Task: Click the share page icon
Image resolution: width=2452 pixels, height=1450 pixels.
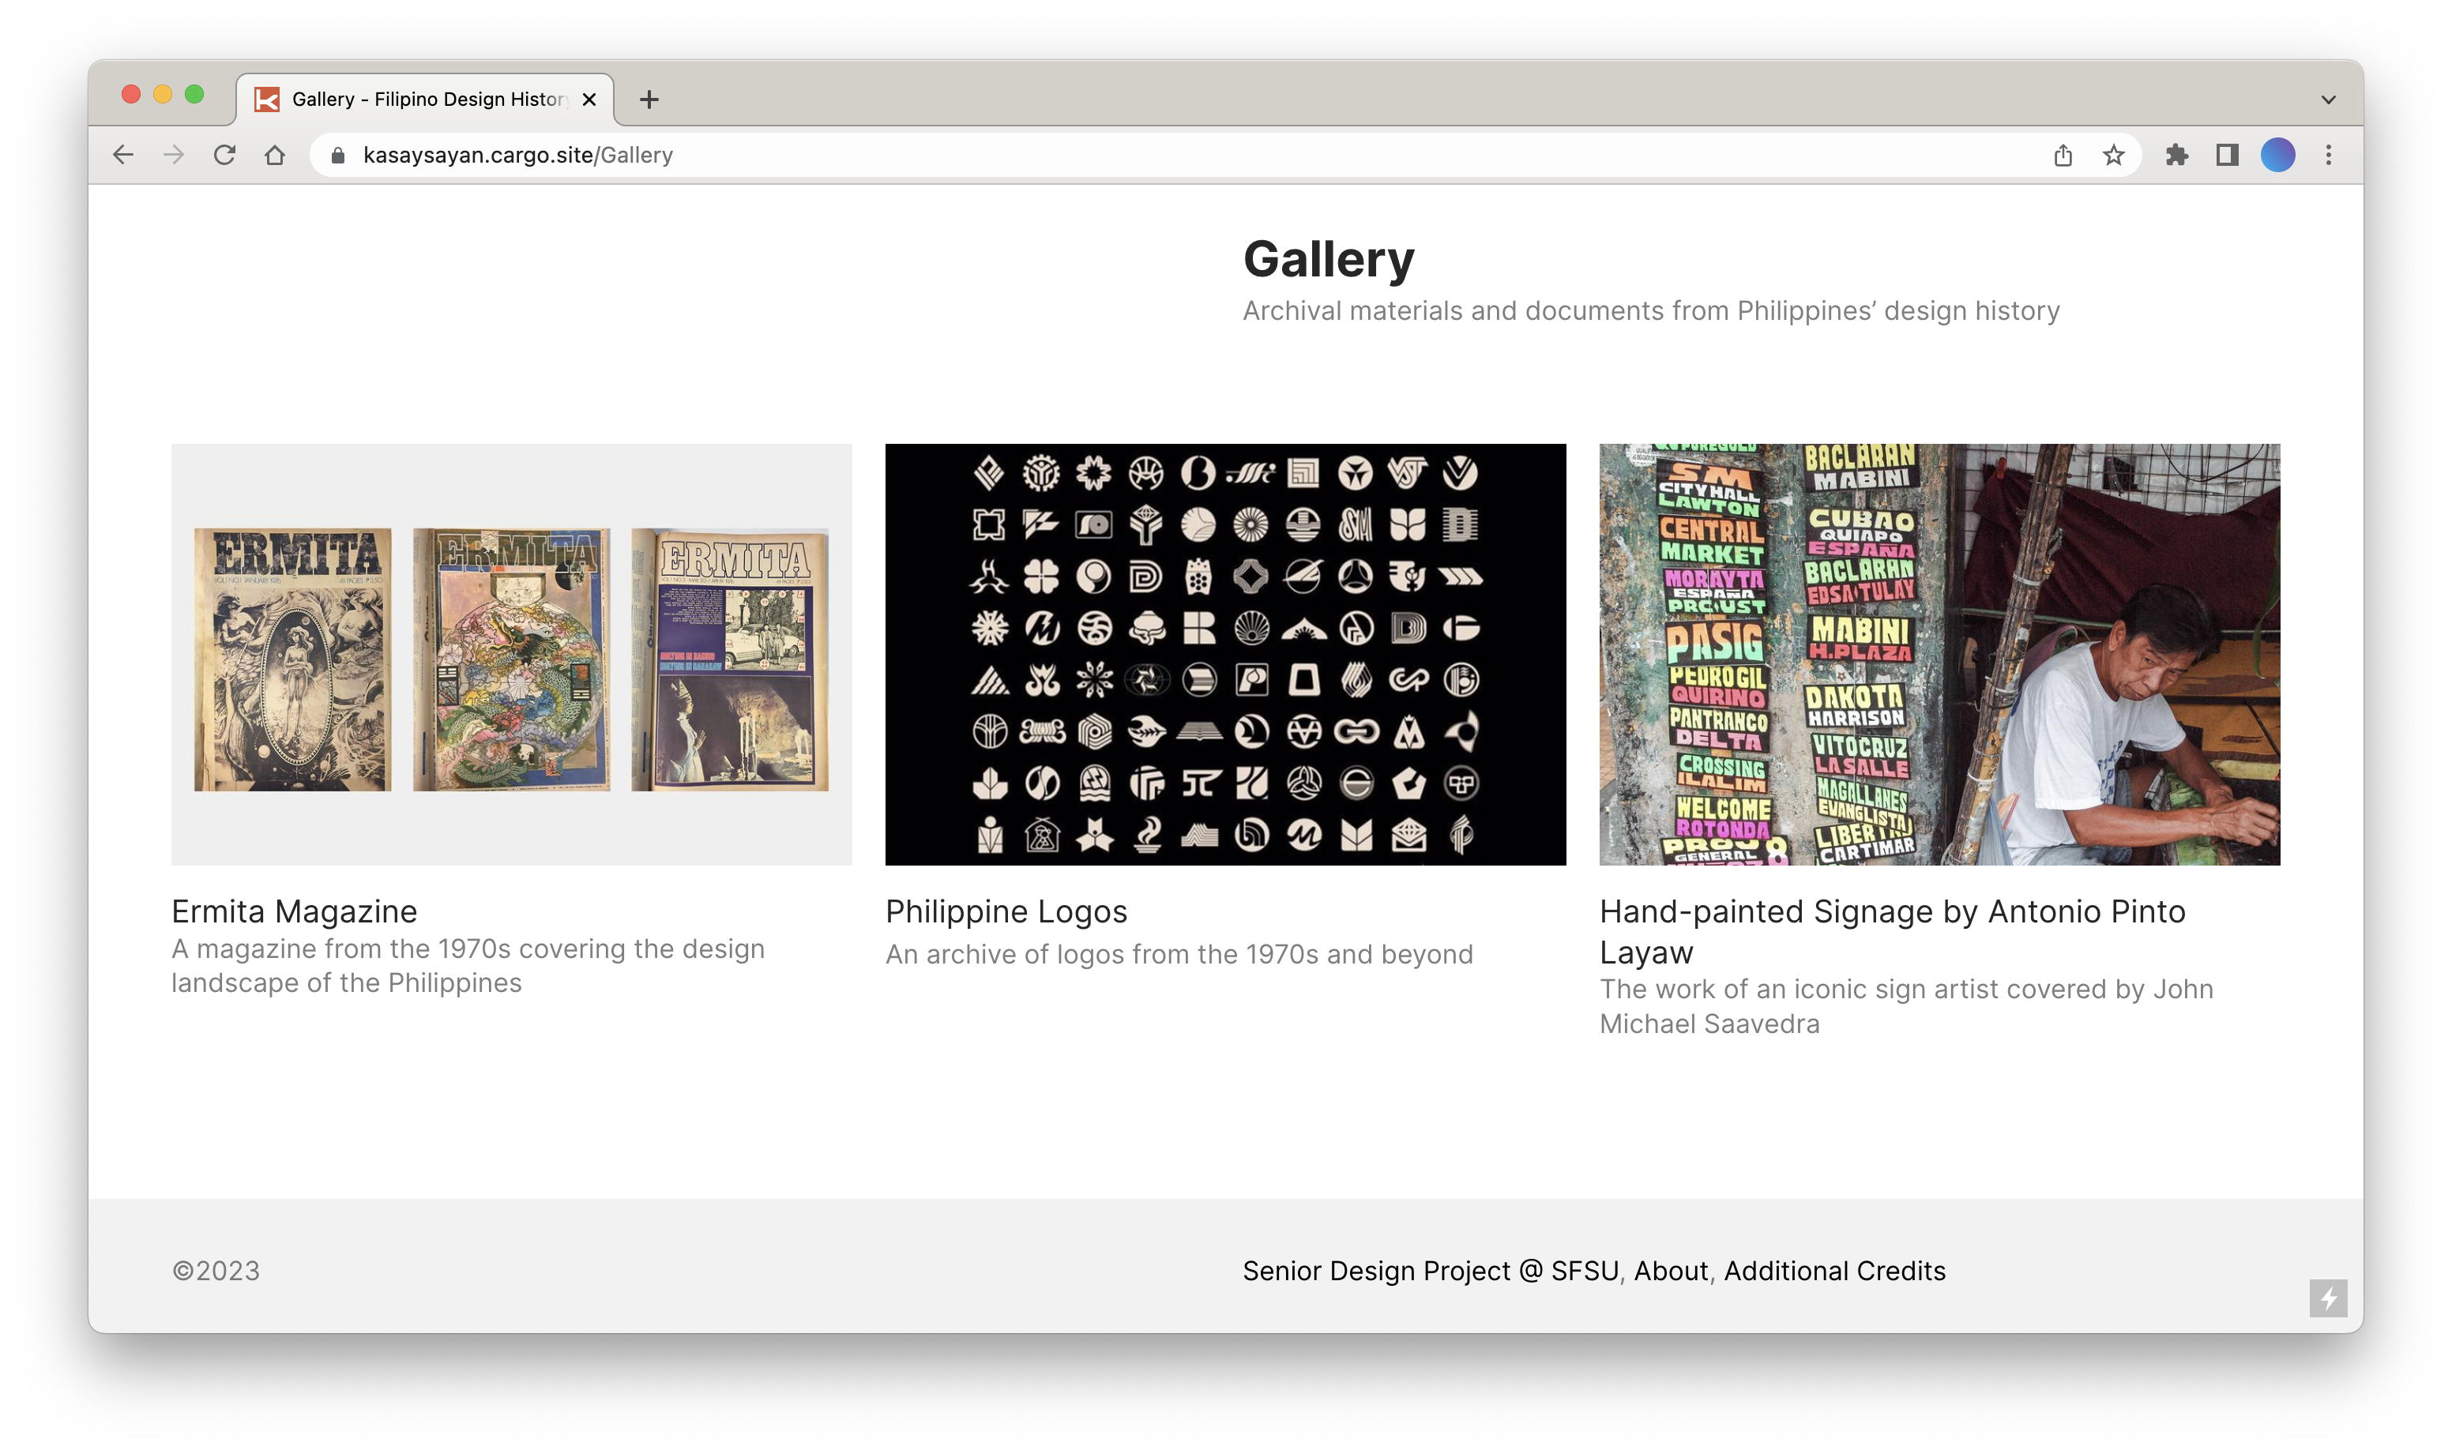Action: point(2063,154)
